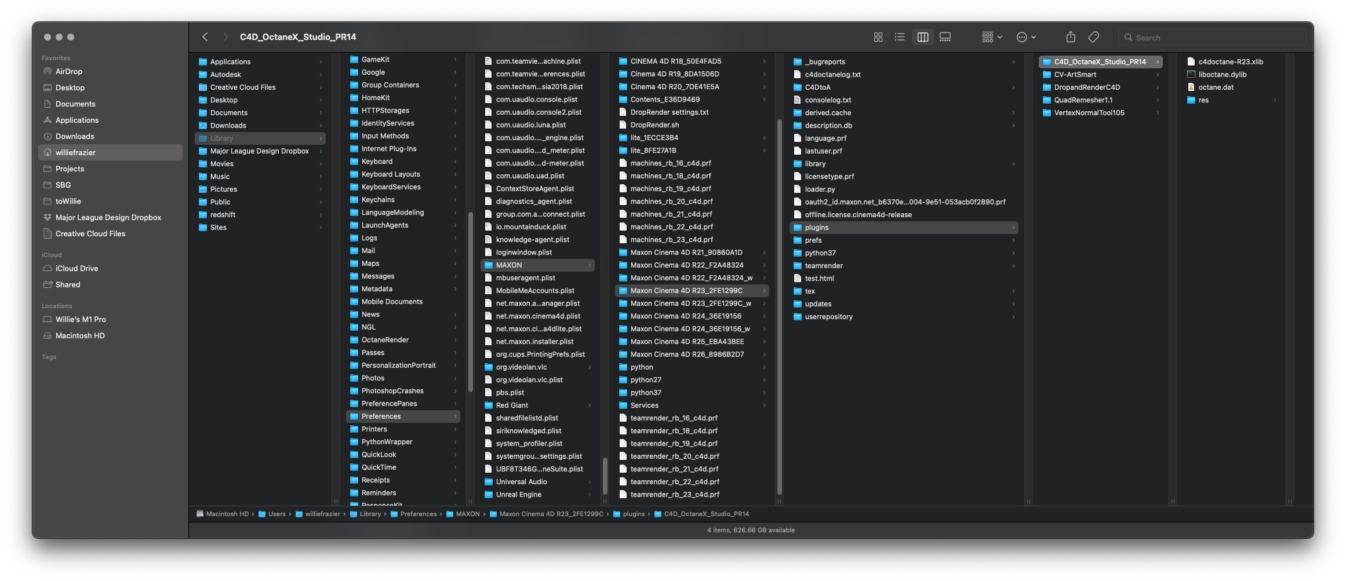Open Applications from sidebar Favorites
The image size is (1346, 581).
click(x=110, y=120)
